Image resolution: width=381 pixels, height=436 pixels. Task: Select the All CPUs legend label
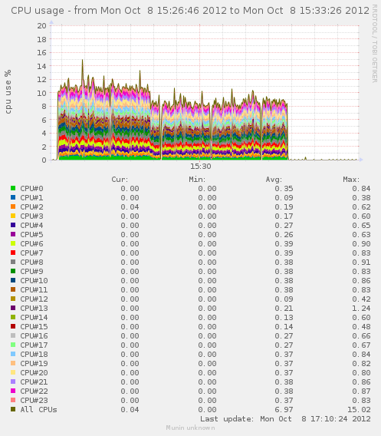[x=38, y=410]
